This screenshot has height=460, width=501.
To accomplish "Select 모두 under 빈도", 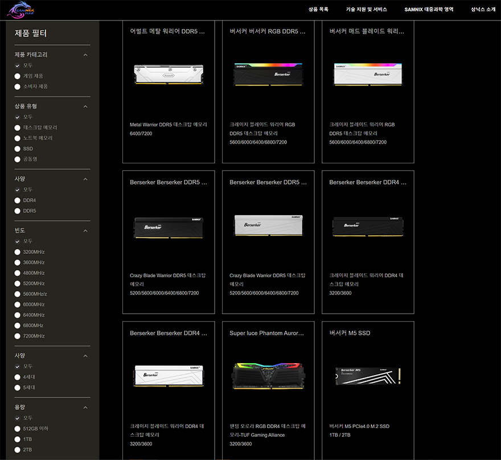I will tap(17, 241).
